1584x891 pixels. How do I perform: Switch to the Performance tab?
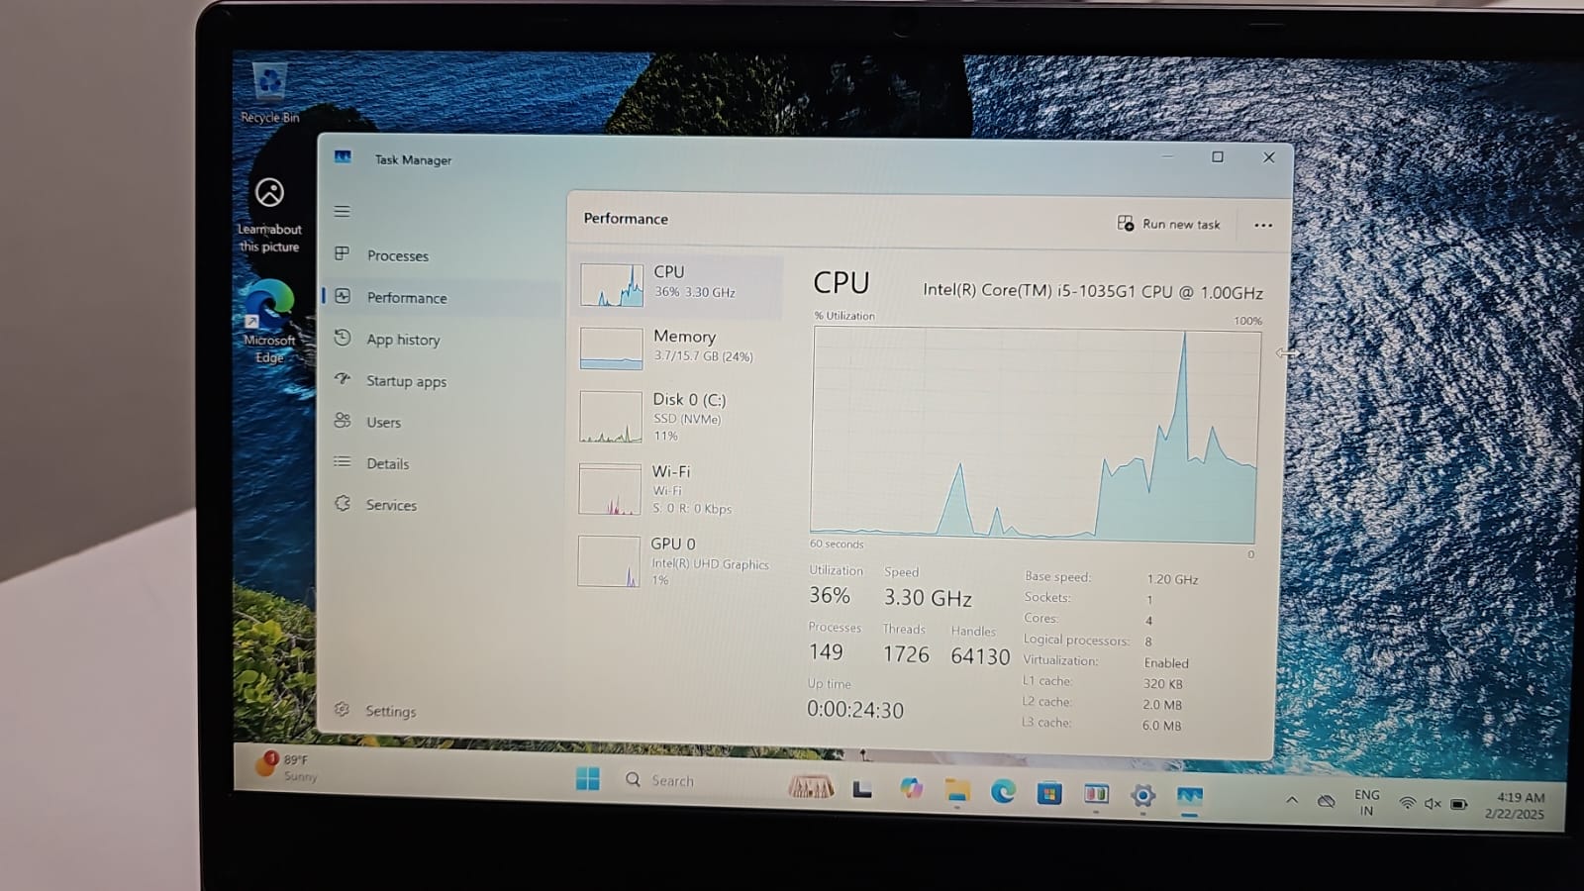pyautogui.click(x=406, y=298)
